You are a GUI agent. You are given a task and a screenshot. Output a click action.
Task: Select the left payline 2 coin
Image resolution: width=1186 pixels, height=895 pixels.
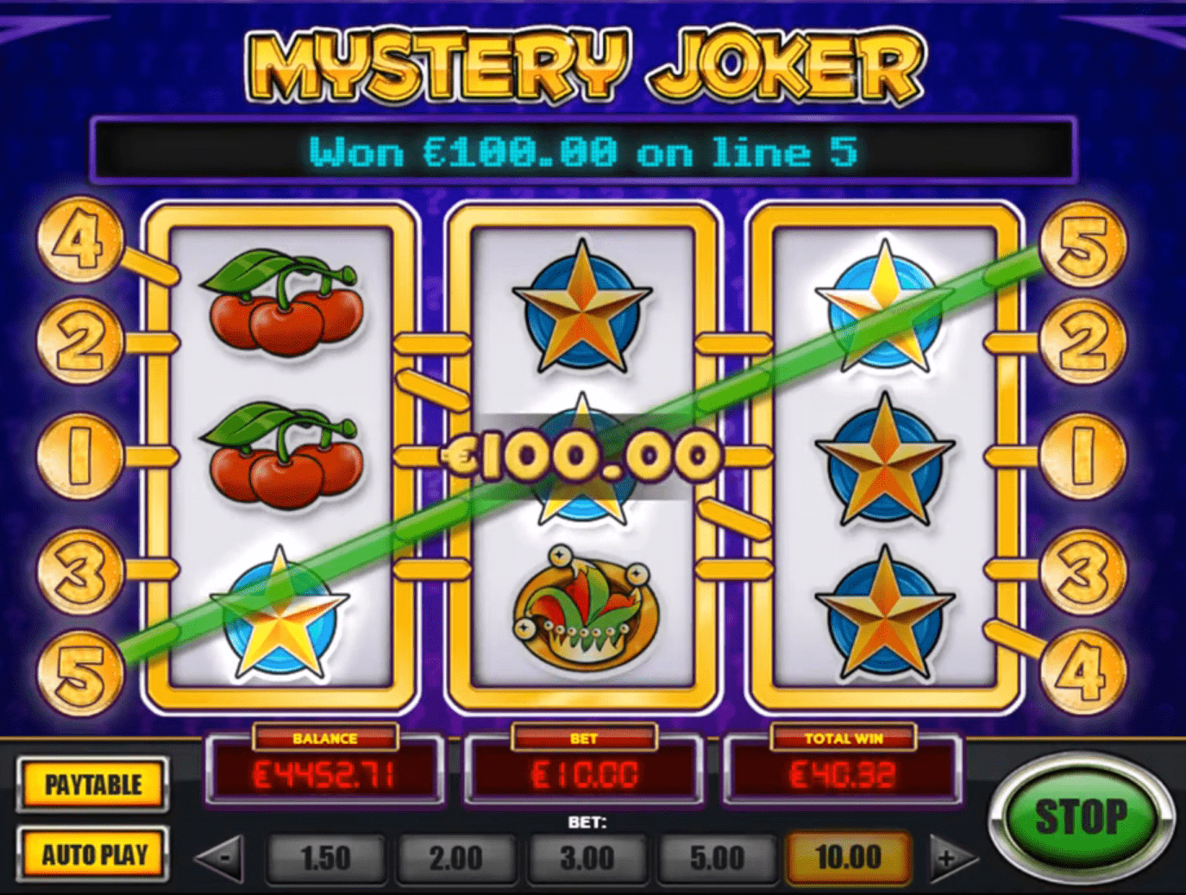[x=79, y=342]
